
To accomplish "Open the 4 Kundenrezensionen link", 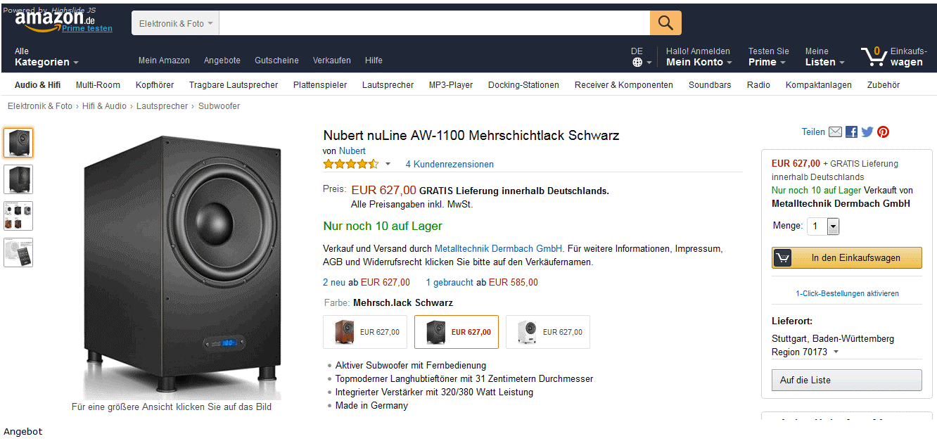I will (450, 165).
